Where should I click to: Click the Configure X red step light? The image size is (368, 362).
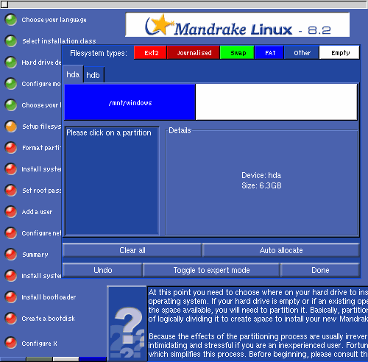click(11, 343)
